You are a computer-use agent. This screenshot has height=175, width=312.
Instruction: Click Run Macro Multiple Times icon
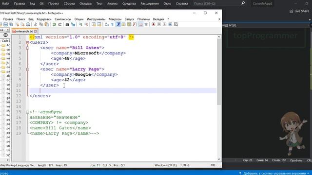[x=170, y=24]
